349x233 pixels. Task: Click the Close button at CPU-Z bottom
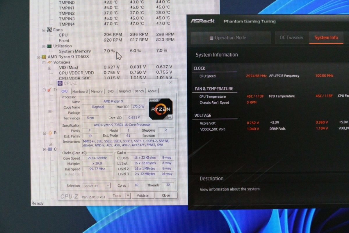[166, 195]
